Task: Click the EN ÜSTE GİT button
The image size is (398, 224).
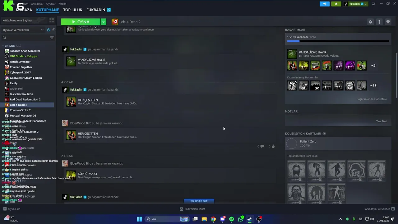Action: tap(199, 201)
